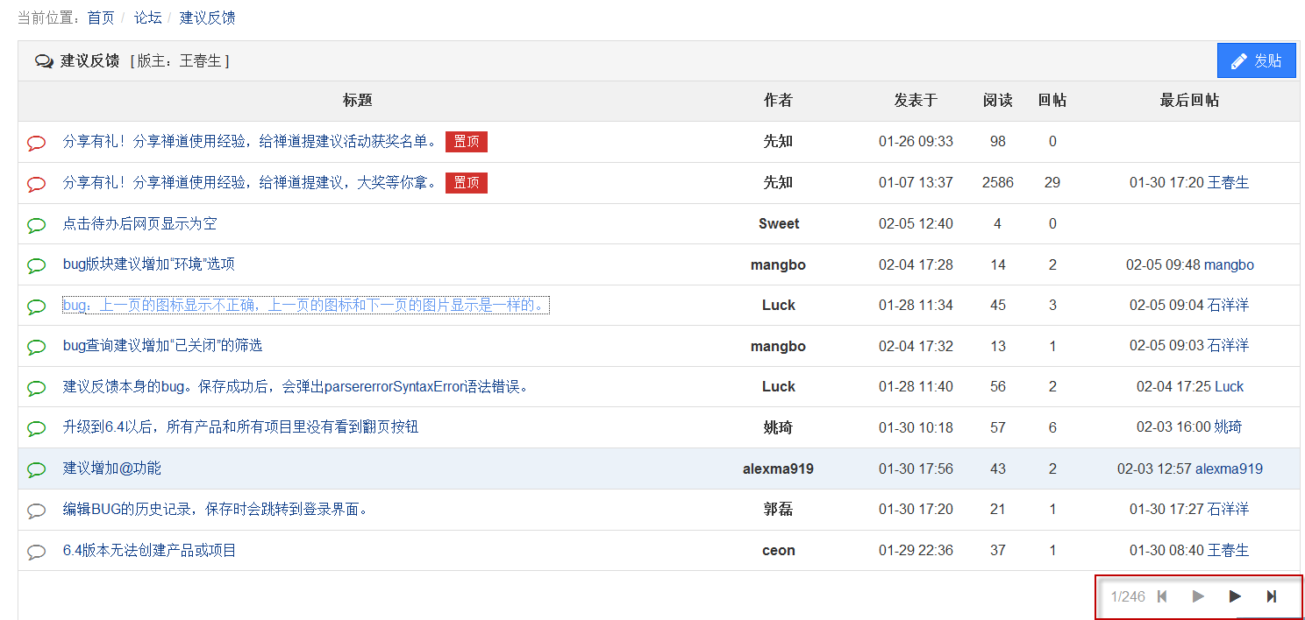1305x620 pixels.
Task: Open 论坛 breadcrumb link
Action: coord(146,18)
